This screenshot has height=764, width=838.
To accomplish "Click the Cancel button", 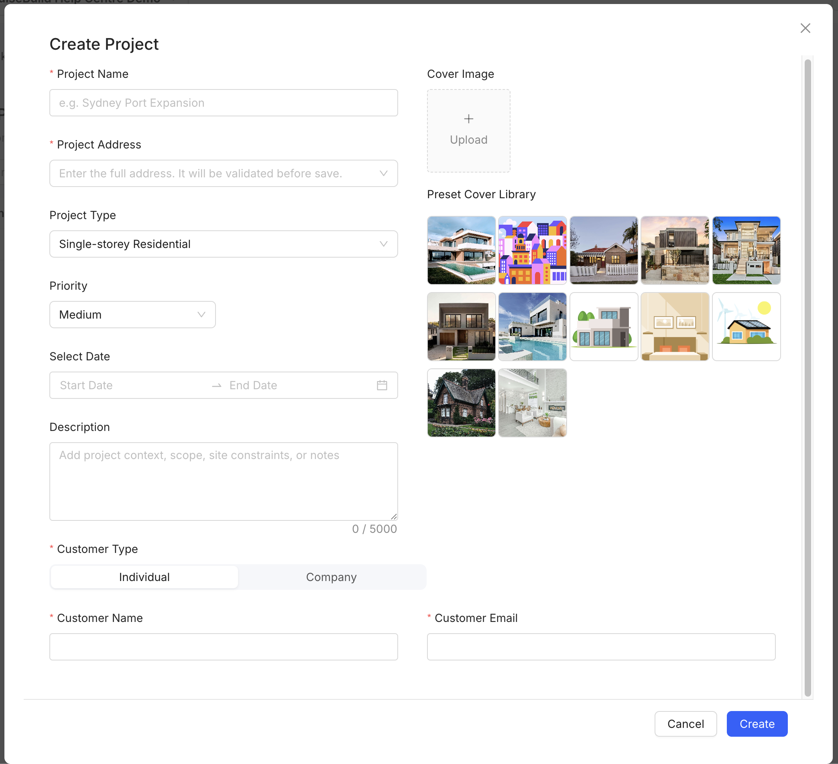I will pyautogui.click(x=685, y=724).
